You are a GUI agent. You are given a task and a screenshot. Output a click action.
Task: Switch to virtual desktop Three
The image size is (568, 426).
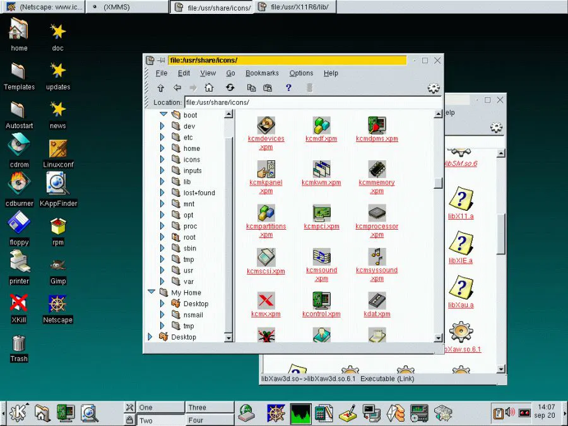click(x=197, y=408)
